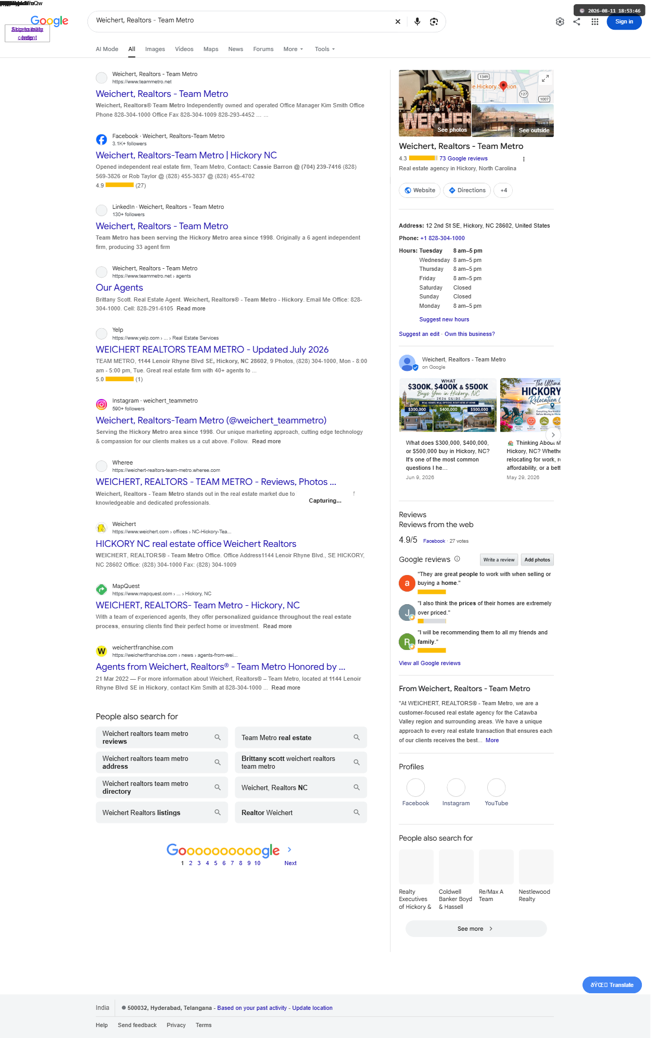The image size is (658, 1038).
Task: Open See photos thumbnail
Action: point(435,103)
